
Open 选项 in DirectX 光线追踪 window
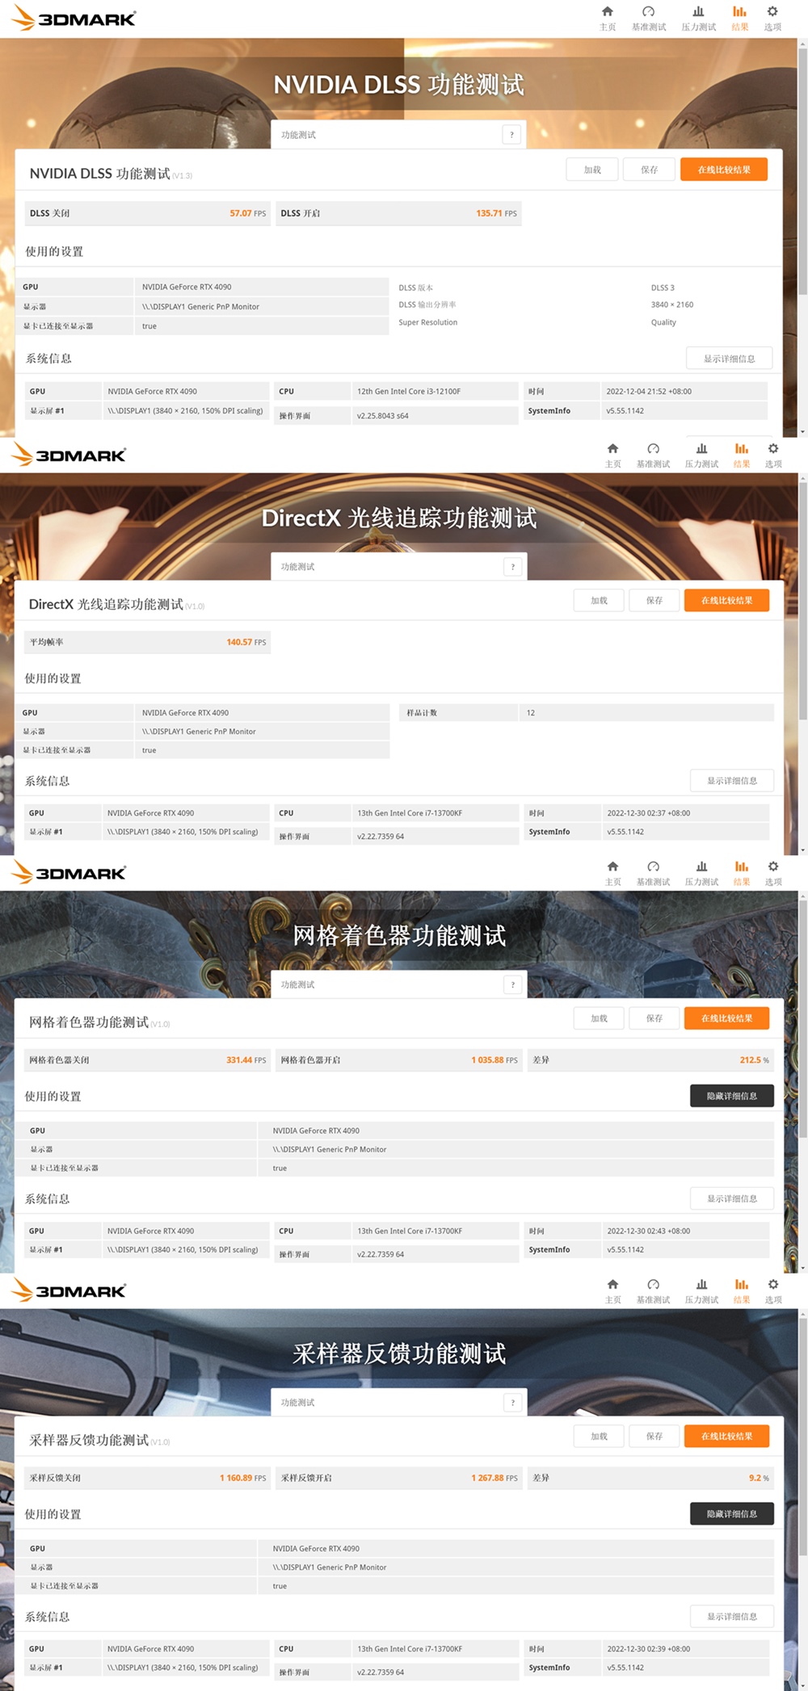click(773, 455)
